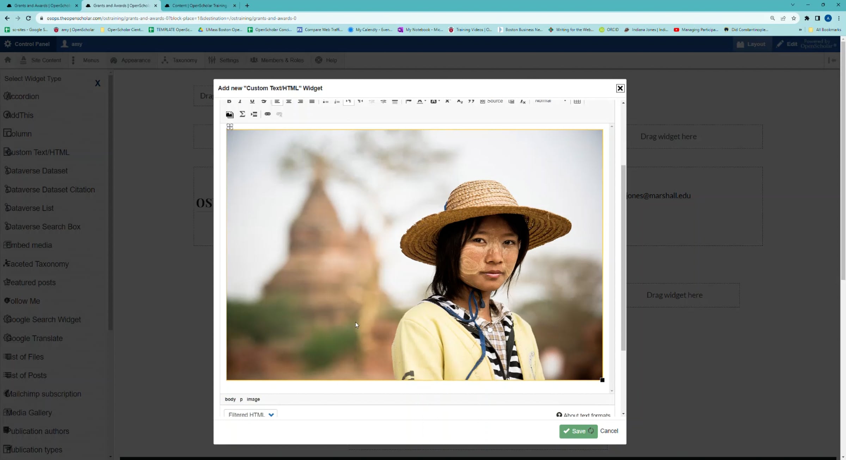Close the Select Widget Type panel
Image resolution: width=846 pixels, height=460 pixels.
click(x=98, y=83)
